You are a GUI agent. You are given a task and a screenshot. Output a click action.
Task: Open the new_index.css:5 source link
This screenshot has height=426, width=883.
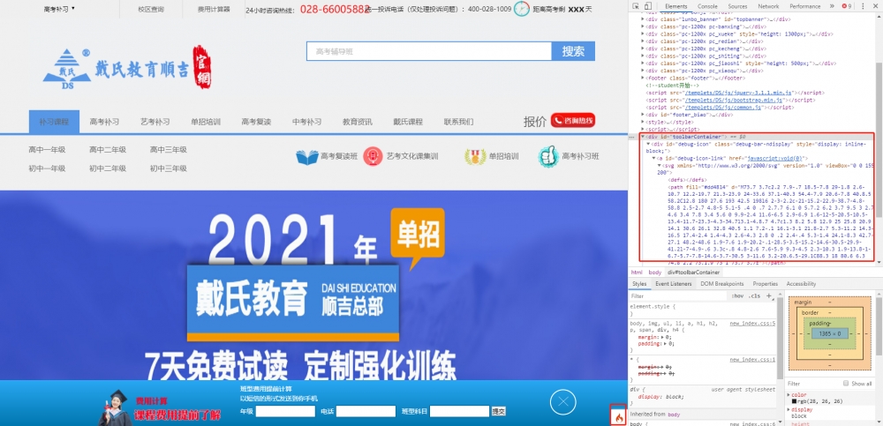752,324
